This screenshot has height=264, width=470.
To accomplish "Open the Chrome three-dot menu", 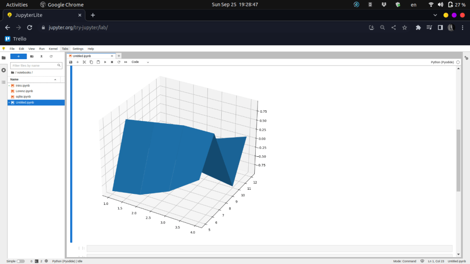I will click(x=463, y=27).
